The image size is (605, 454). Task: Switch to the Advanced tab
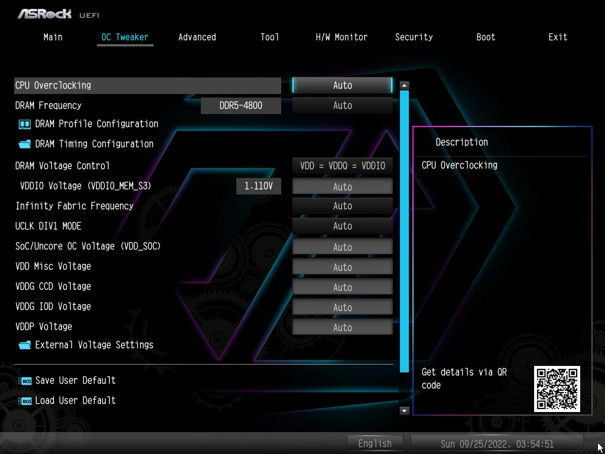(x=197, y=37)
